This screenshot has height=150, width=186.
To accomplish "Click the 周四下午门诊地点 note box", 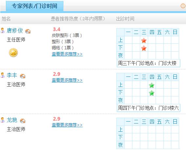I will point(148,108).
